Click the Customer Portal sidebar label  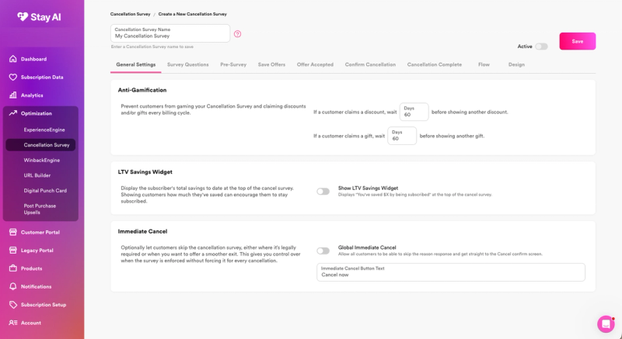click(x=40, y=232)
